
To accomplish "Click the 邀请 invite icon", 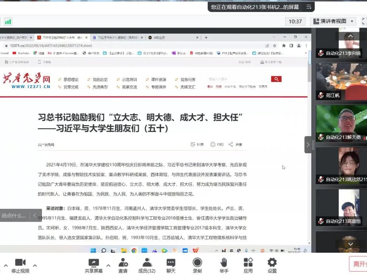I will [123, 263].
